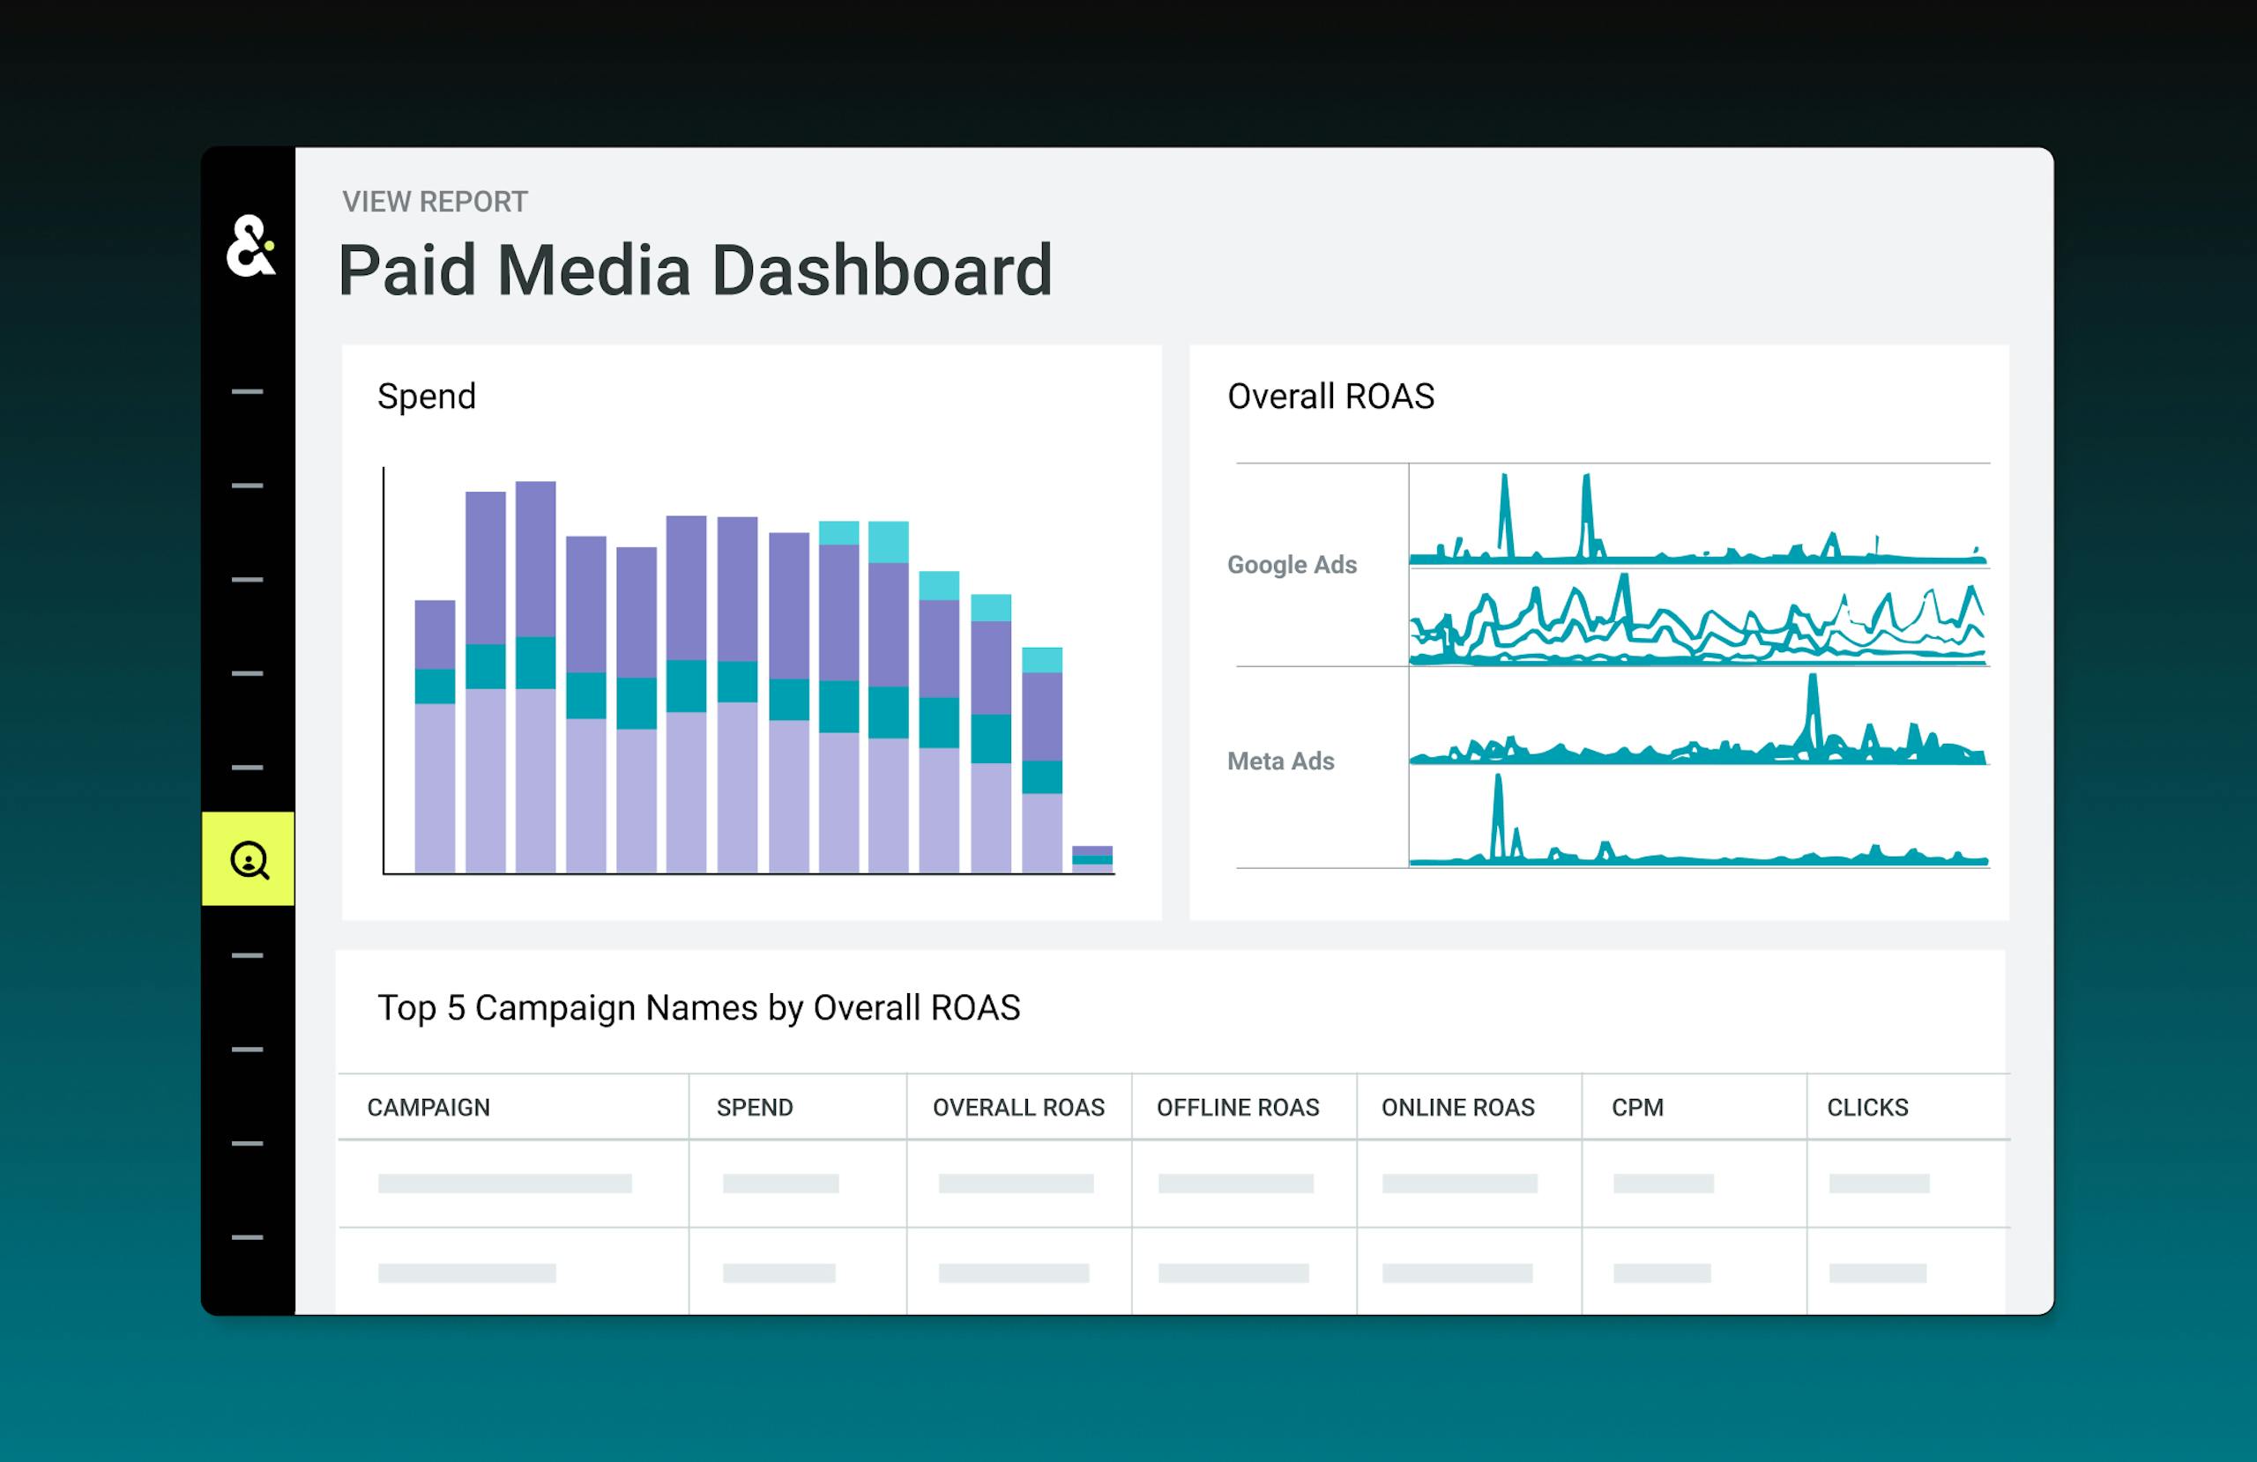
Task: Click first campaign row placeholder
Action: pyautogui.click(x=504, y=1184)
